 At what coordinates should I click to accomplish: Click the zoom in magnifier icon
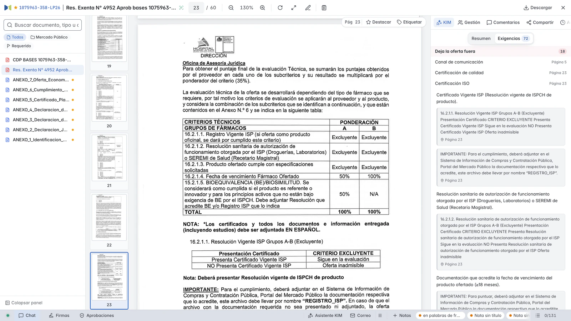tap(262, 8)
